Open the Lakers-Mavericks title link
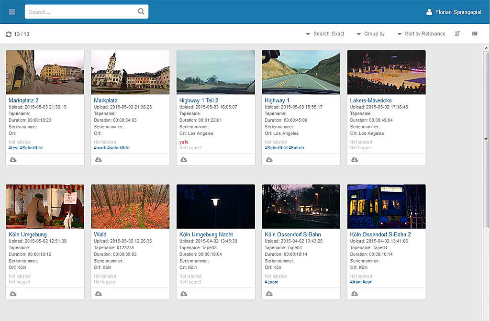The height and width of the screenshot is (321, 490). click(371, 100)
